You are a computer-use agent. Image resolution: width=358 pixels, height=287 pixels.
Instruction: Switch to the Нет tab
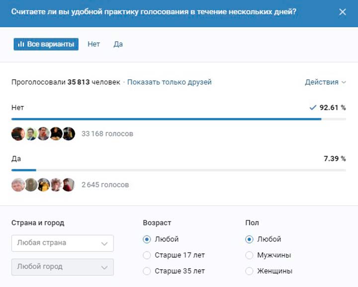pos(93,44)
